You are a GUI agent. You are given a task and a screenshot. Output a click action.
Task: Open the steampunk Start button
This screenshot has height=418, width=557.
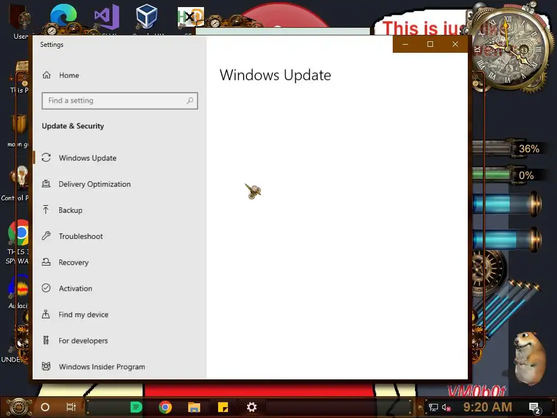tap(20, 407)
